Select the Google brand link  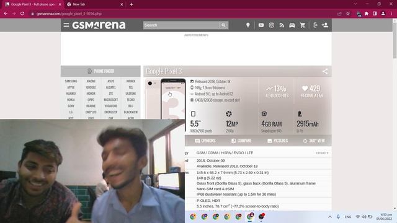[91, 87]
